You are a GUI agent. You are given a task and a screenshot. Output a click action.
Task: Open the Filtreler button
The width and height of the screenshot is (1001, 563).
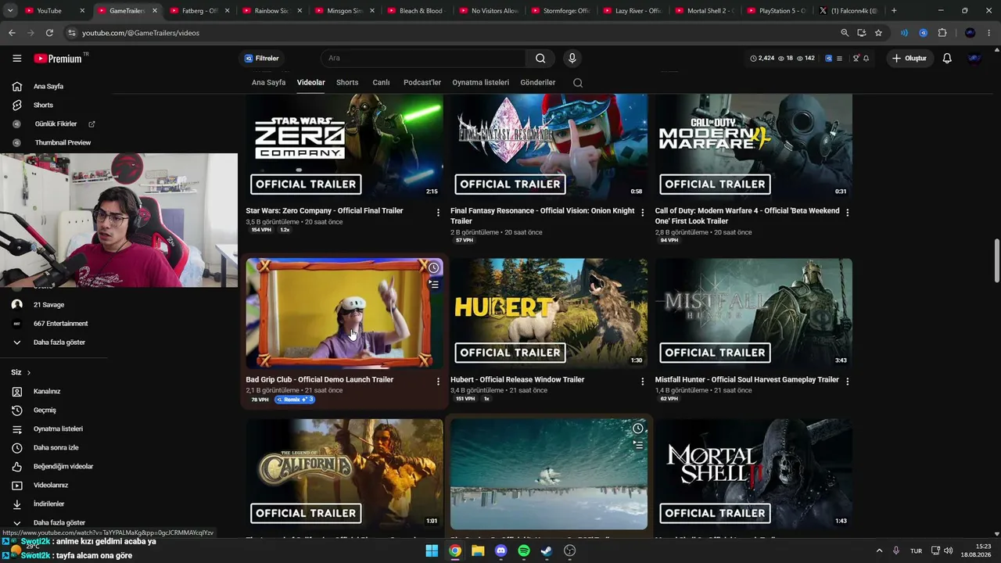(x=261, y=59)
